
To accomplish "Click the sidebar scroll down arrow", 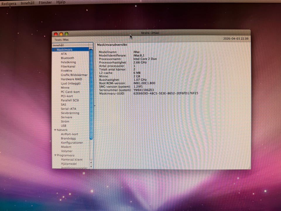I will pos(91,166).
